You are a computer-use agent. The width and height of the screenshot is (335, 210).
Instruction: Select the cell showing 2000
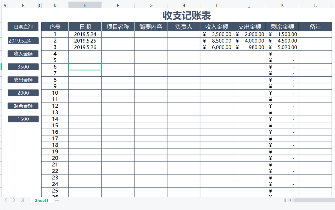[23, 93]
